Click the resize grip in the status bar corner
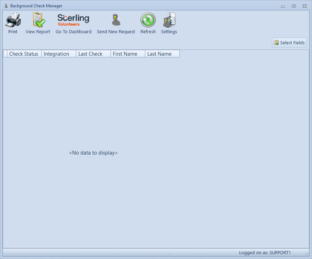Viewport: 312px width, 259px height. click(x=307, y=254)
